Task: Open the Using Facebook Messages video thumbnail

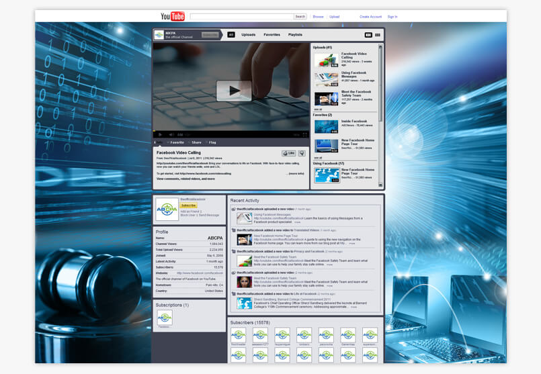Action: [x=326, y=79]
